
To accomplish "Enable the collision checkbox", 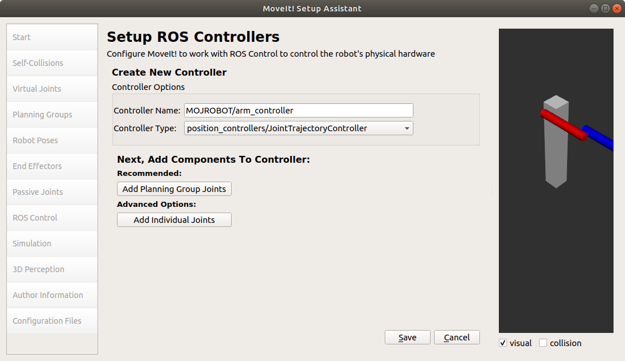I will 543,343.
